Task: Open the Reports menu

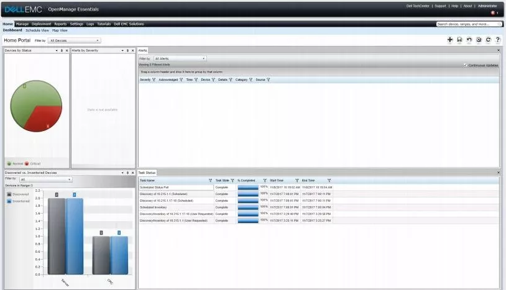Action: pos(60,24)
